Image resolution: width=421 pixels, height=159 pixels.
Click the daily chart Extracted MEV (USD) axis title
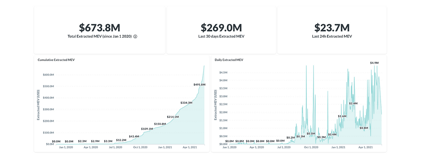point(215,105)
